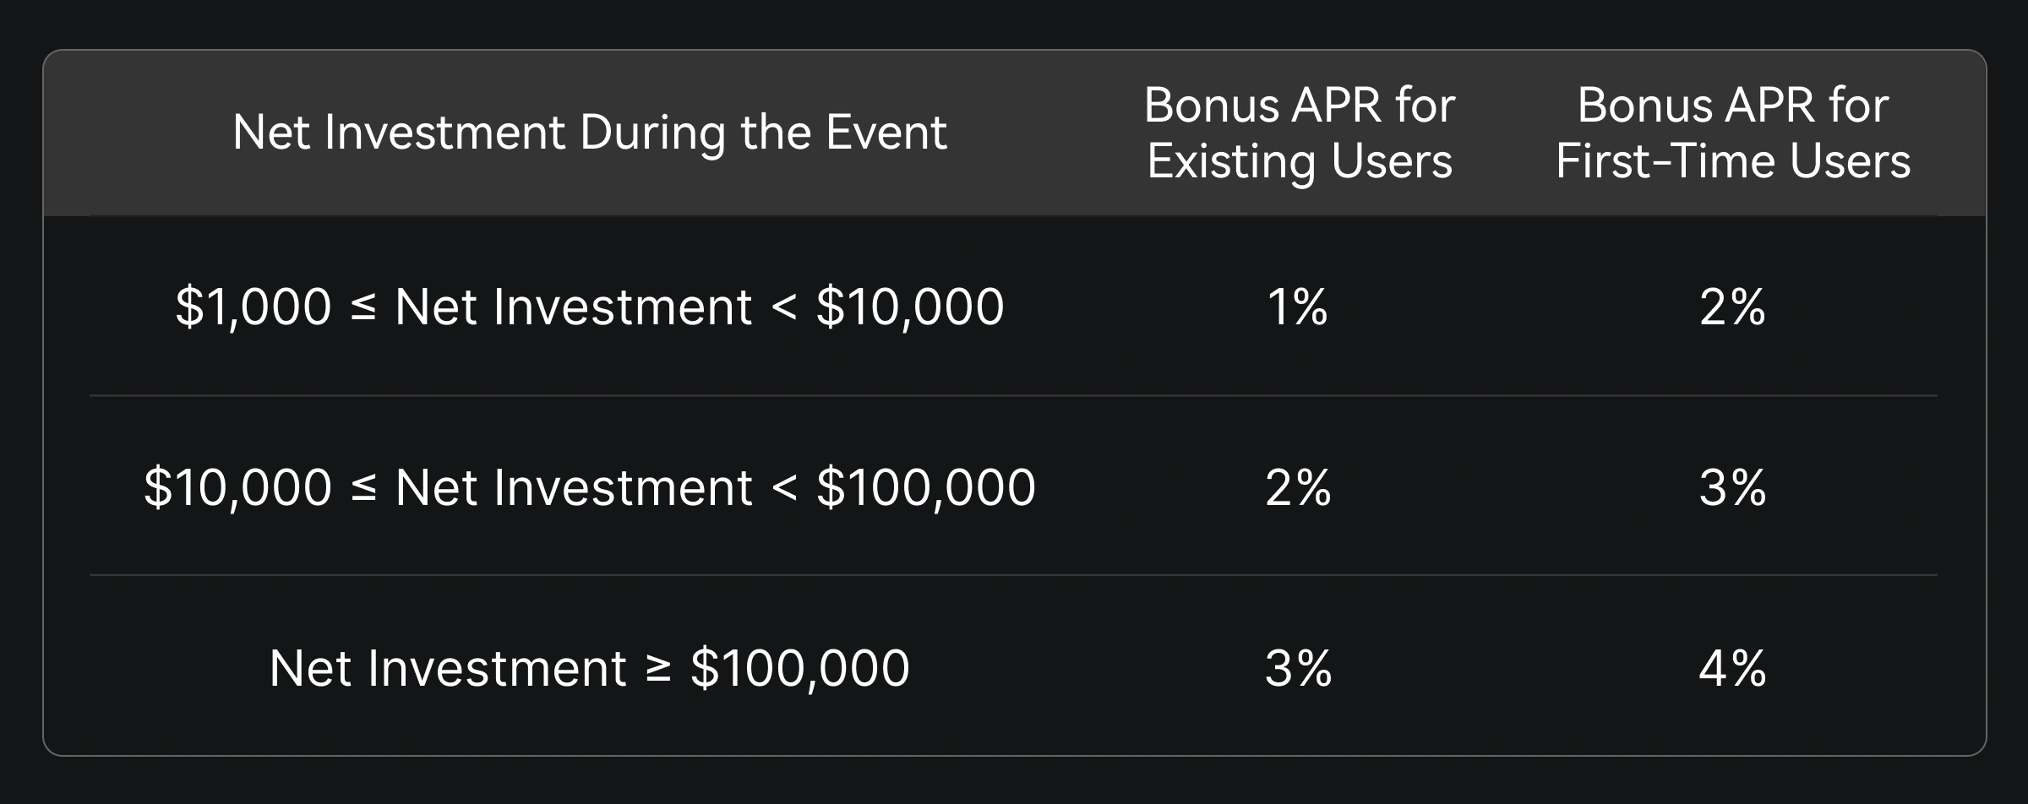Click the 1% existing users bonus value
The height and width of the screenshot is (804, 2028).
coord(1297,307)
